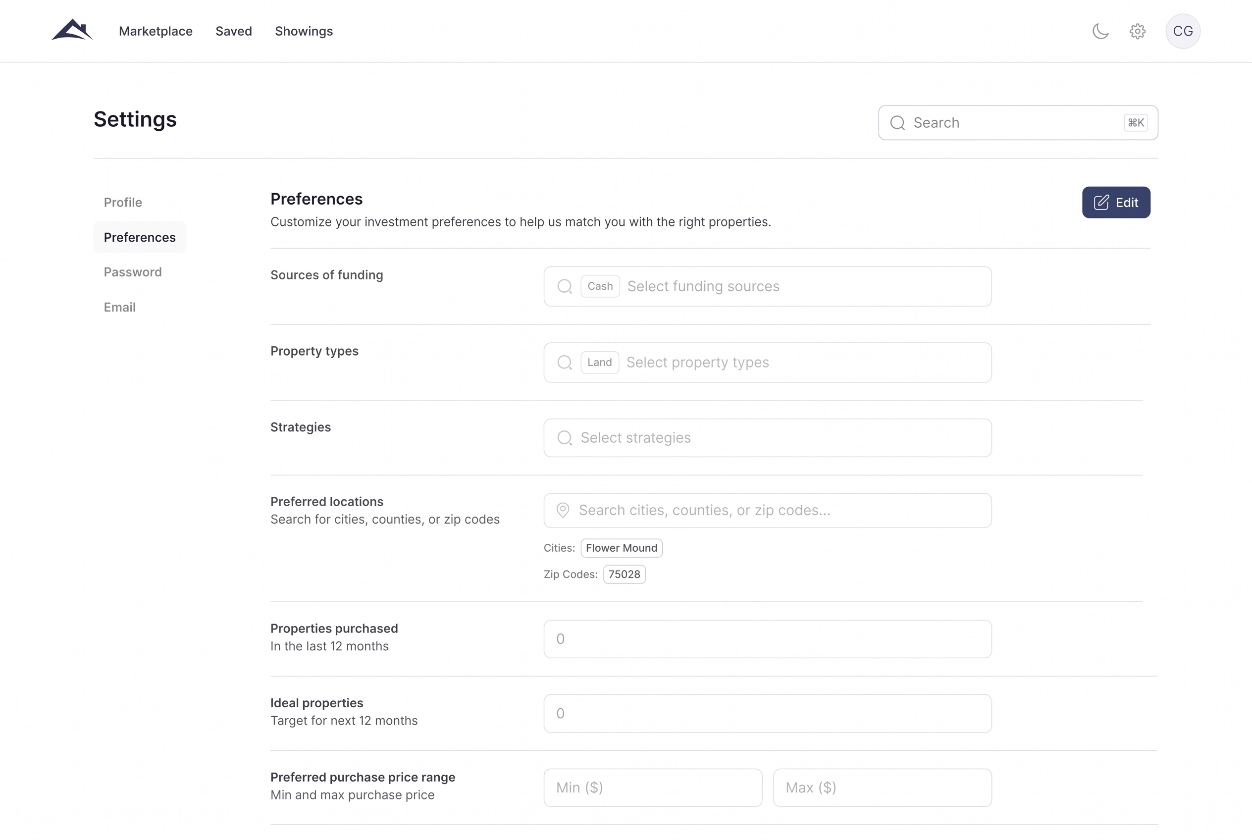1252x840 pixels.
Task: Go to the Marketplace nav item
Action: pyautogui.click(x=156, y=31)
